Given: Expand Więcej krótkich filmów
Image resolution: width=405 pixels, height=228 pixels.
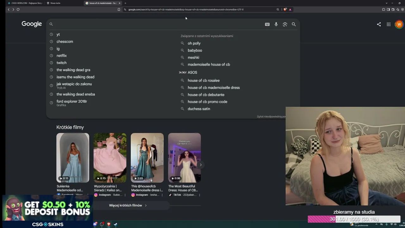Looking at the screenshot, I should click(128, 206).
